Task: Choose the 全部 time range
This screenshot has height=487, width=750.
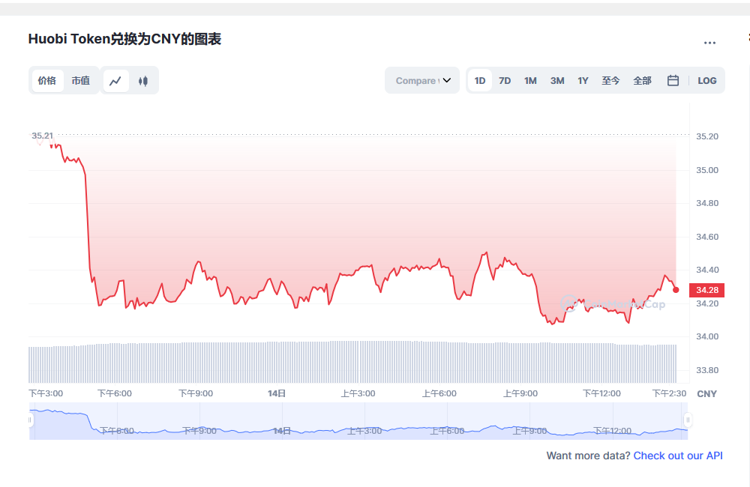Action: (643, 81)
